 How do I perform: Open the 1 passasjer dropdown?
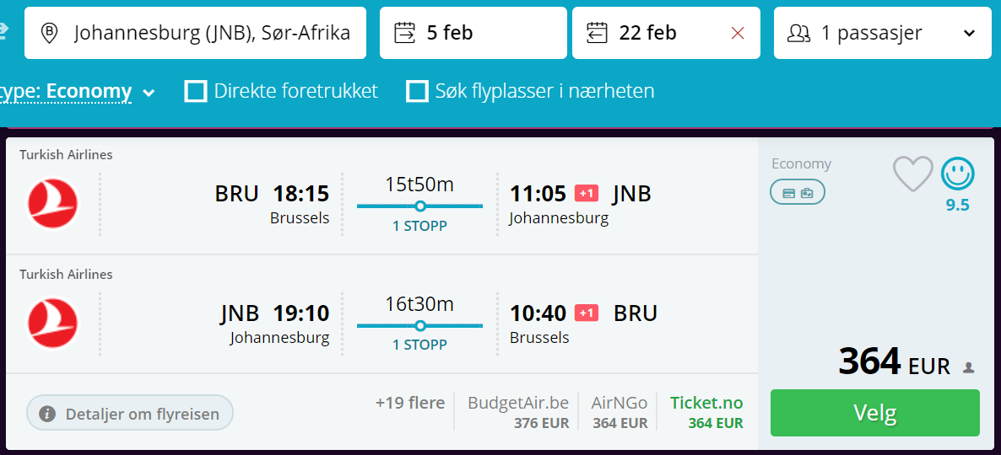[883, 33]
